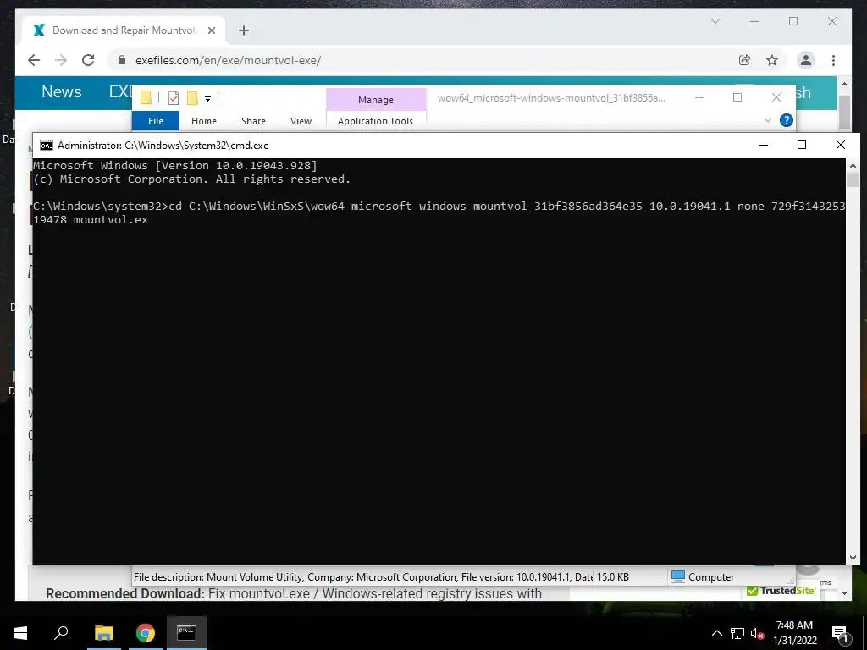Maximize the Administrator cmd window
The width and height of the screenshot is (867, 650).
(x=801, y=145)
